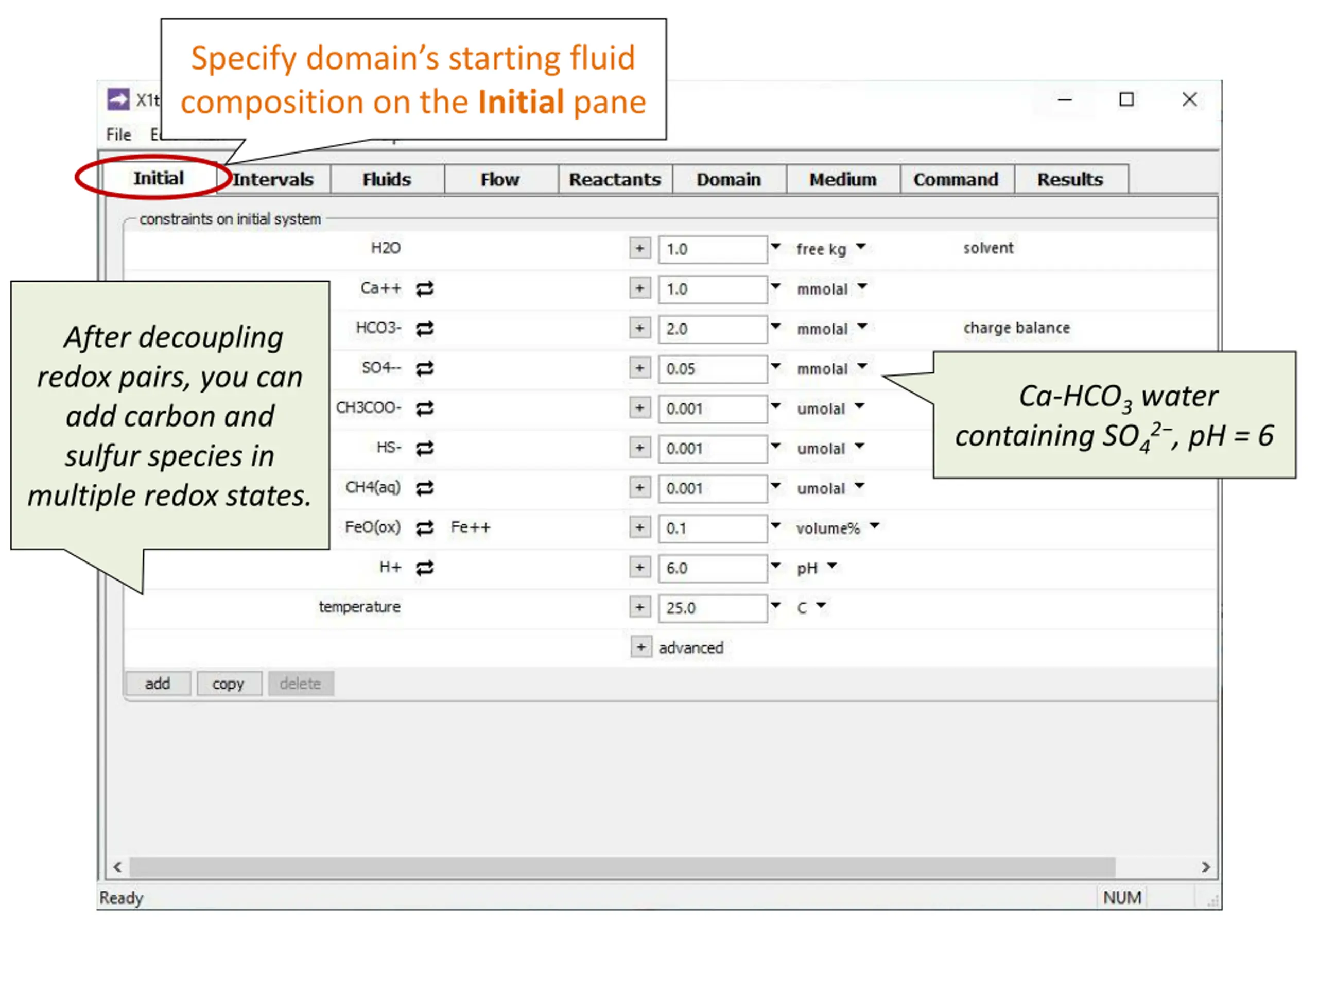Click the charge balance label

pos(1016,328)
